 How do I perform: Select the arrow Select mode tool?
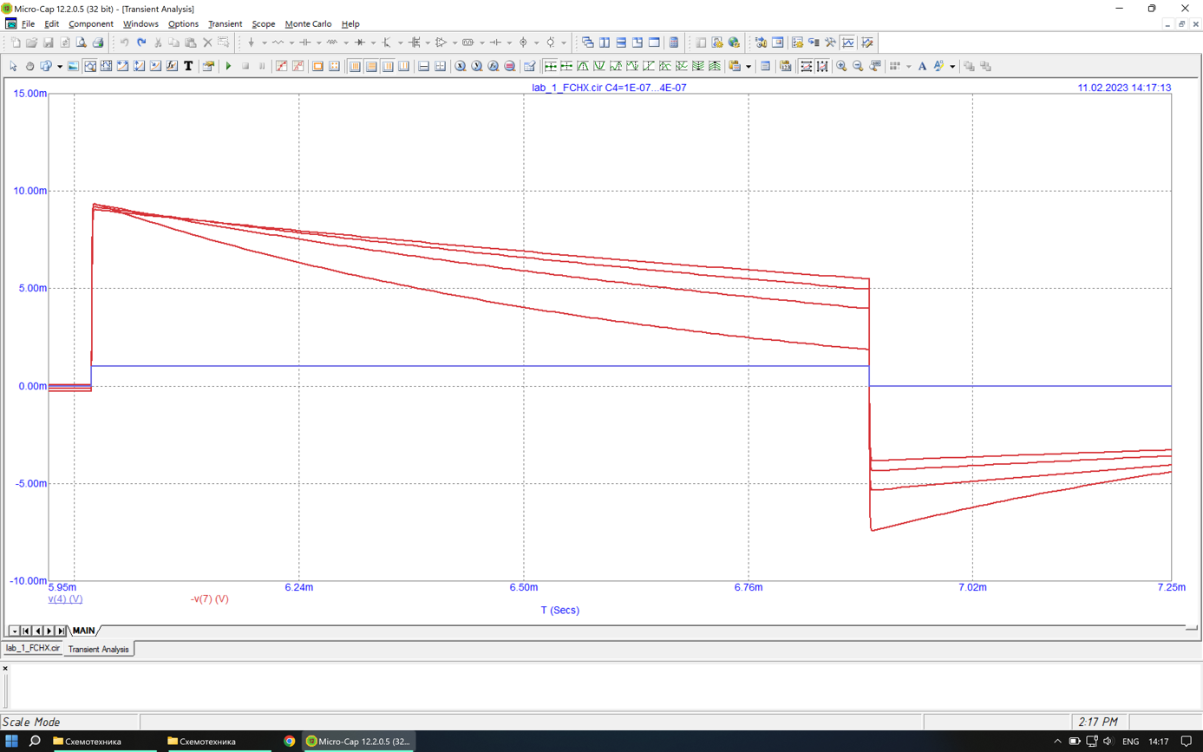[13, 66]
